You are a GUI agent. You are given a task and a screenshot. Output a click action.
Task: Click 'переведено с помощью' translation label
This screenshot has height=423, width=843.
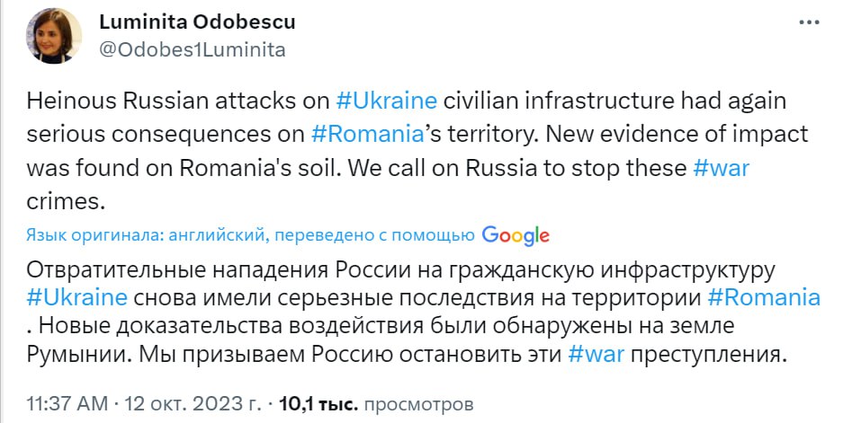(x=374, y=235)
